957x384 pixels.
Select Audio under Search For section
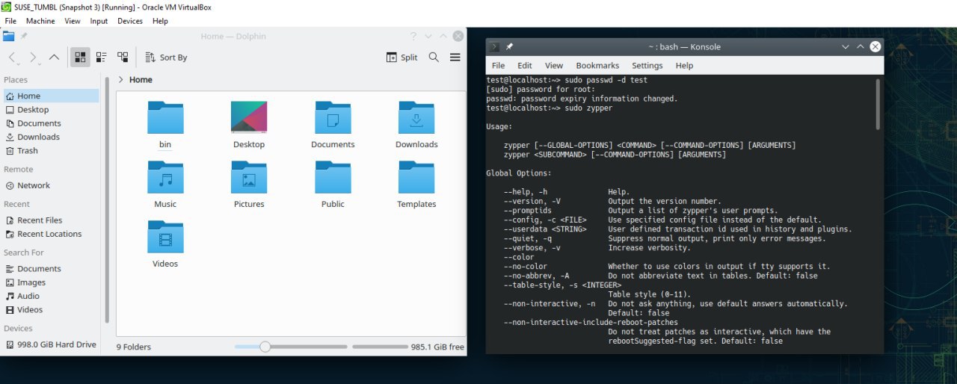click(x=50, y=296)
